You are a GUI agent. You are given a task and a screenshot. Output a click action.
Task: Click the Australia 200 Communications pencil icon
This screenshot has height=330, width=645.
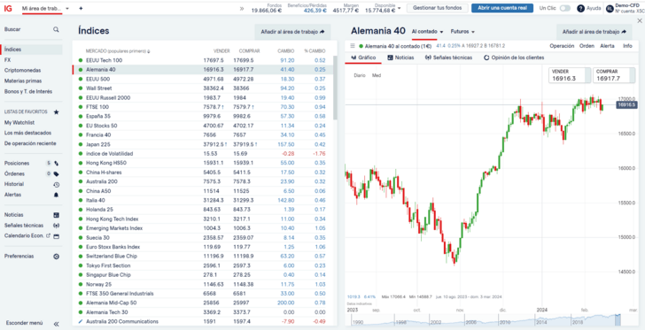pos(81,321)
